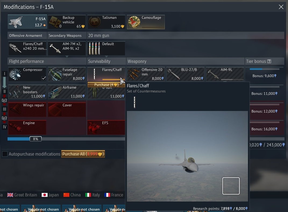Click the Survivability section header
Screen dimensions: 288x212
pos(106,61)
